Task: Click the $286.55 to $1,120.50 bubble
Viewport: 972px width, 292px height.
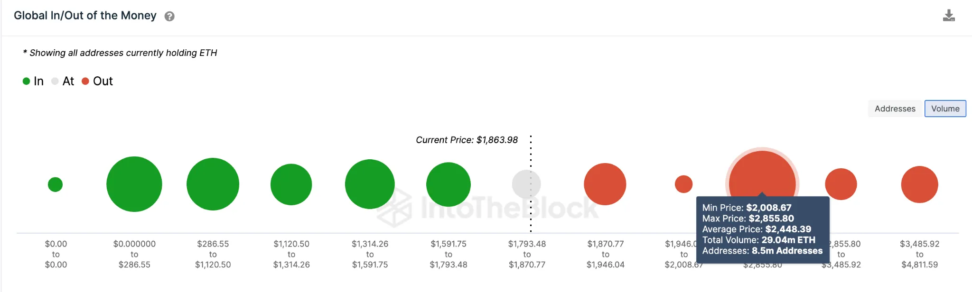Action: 213,184
